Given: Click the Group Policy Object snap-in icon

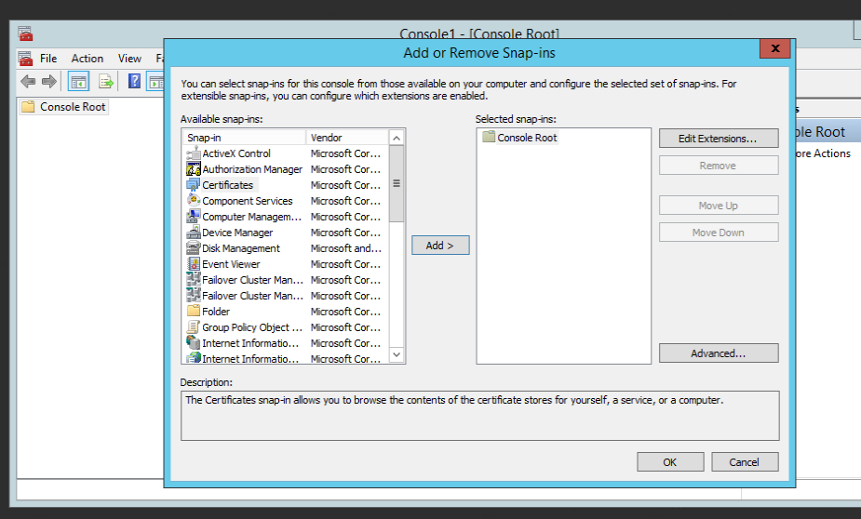Looking at the screenshot, I should click(x=194, y=327).
